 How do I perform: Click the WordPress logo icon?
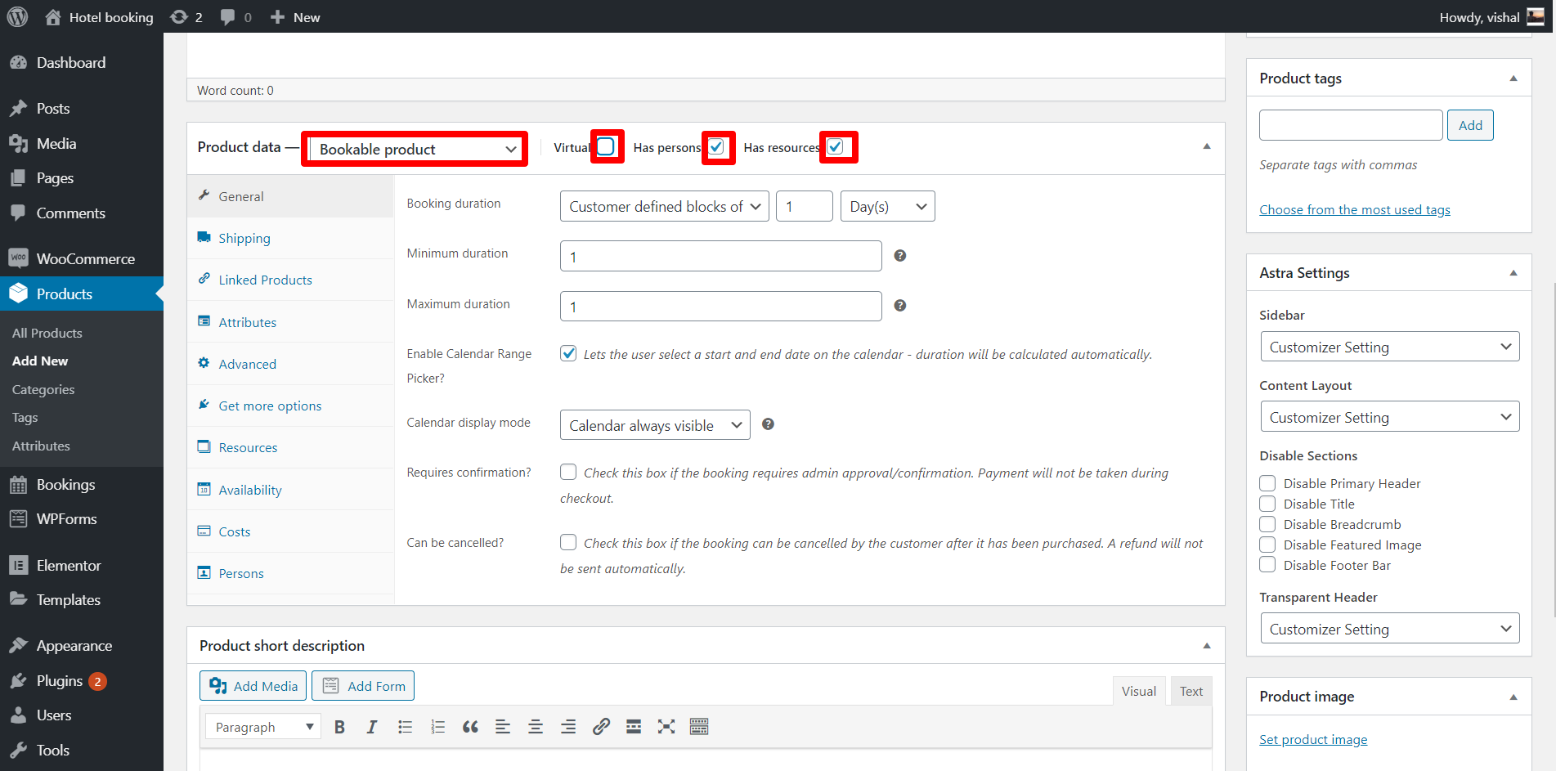coord(17,16)
